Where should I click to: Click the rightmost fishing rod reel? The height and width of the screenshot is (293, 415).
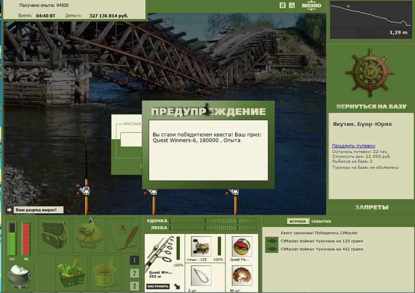[x=234, y=192]
